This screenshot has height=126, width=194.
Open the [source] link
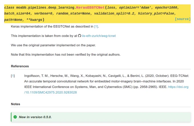click(x=183, y=19)
